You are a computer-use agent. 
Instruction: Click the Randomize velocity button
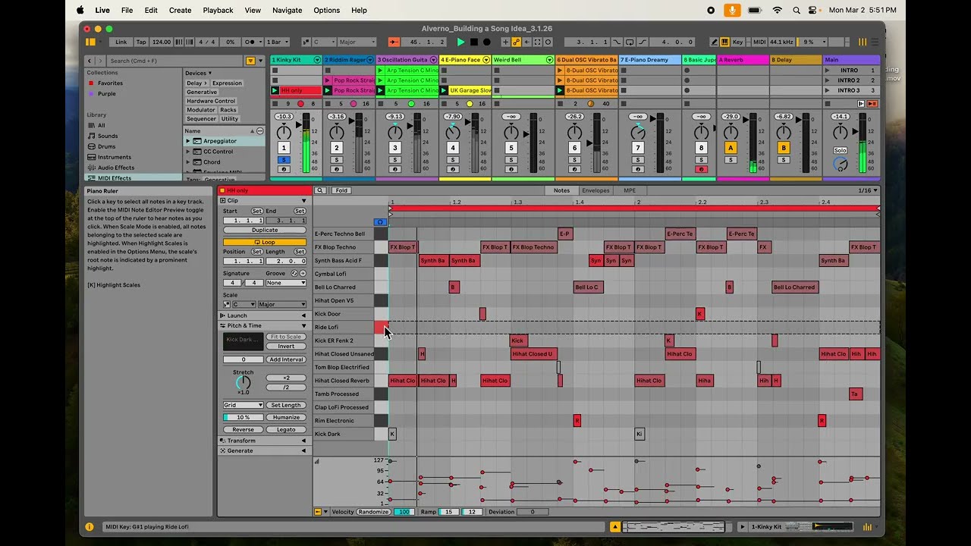(x=373, y=512)
